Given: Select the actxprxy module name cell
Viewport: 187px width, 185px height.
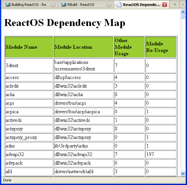Looking at the screenshot, I should pyautogui.click(x=29, y=129).
